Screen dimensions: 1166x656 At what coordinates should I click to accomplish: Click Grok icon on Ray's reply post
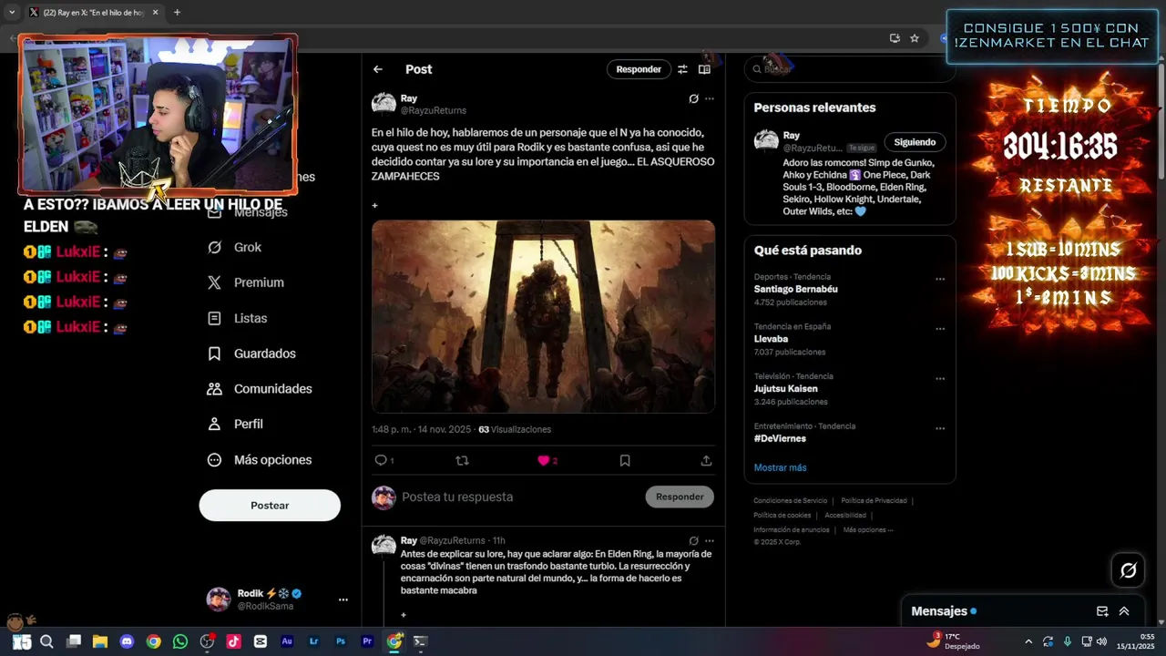693,540
